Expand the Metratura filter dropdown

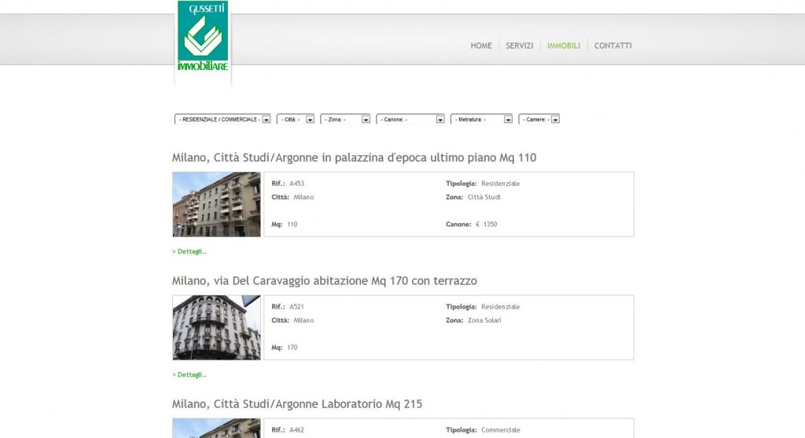[481, 119]
